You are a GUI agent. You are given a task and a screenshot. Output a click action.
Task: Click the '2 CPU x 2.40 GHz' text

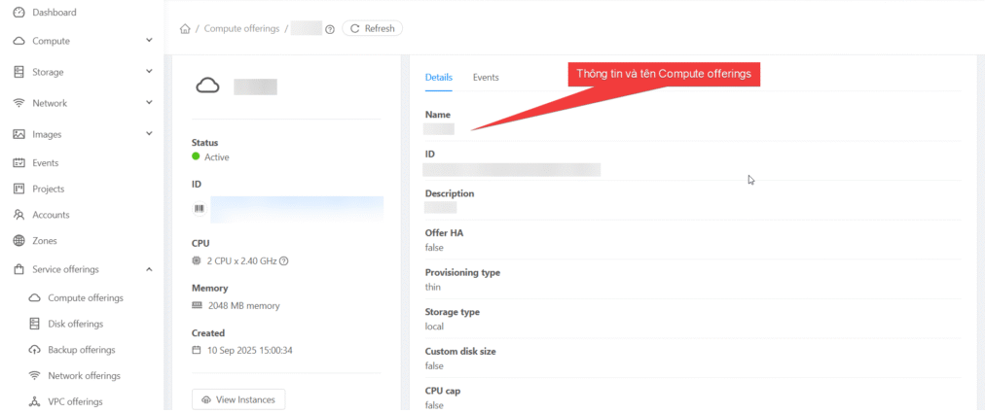(x=241, y=261)
